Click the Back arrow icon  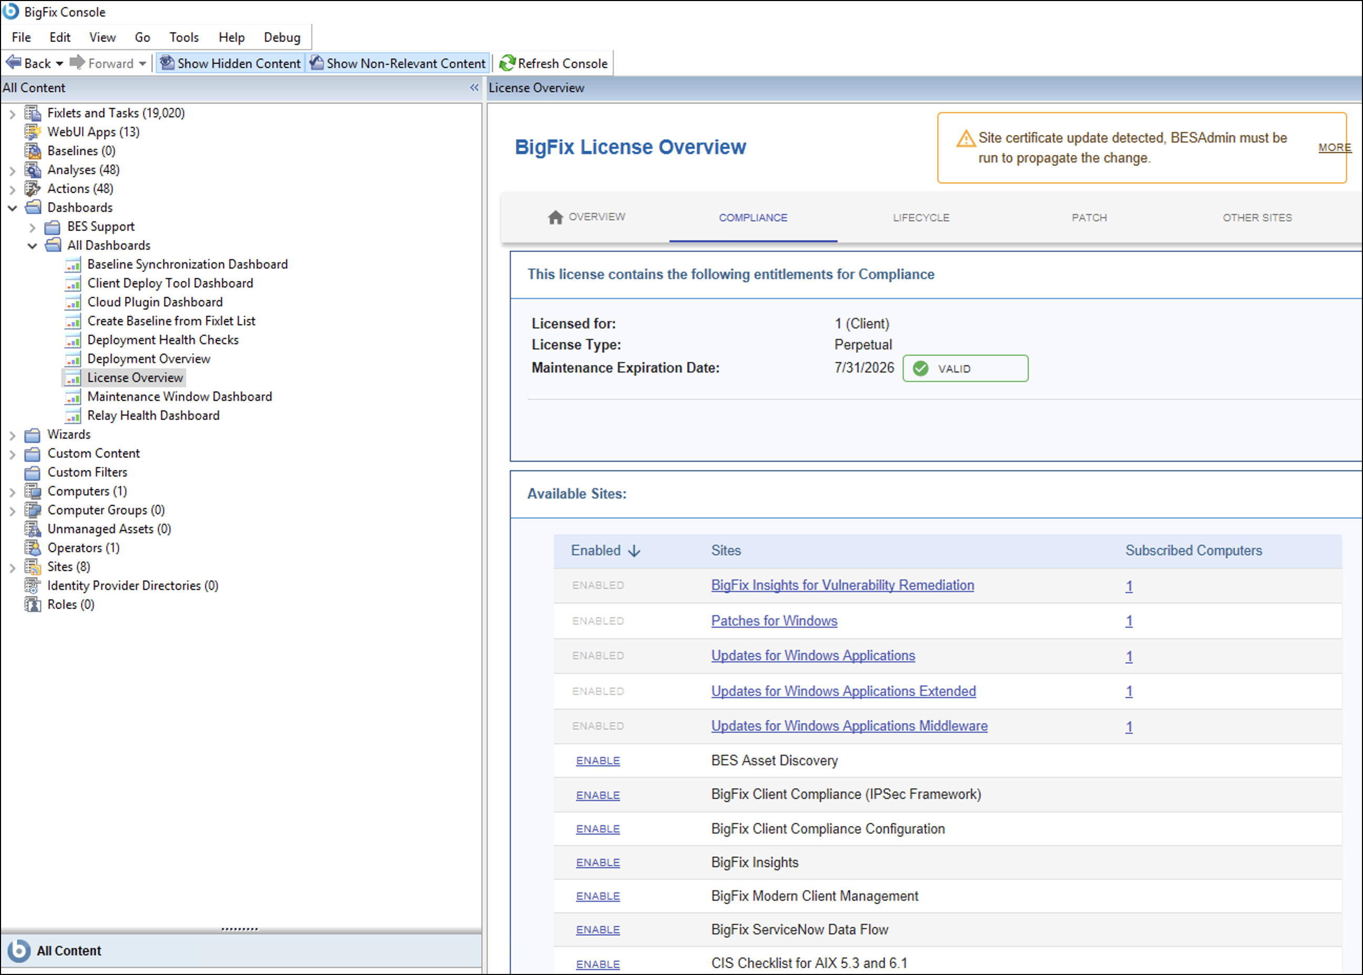(x=13, y=63)
